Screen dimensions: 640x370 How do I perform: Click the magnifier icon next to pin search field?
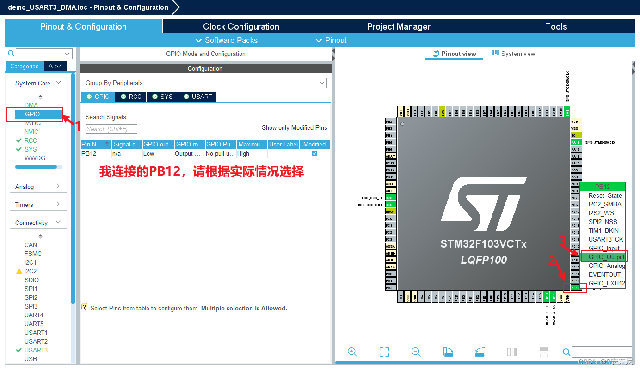pos(566,352)
